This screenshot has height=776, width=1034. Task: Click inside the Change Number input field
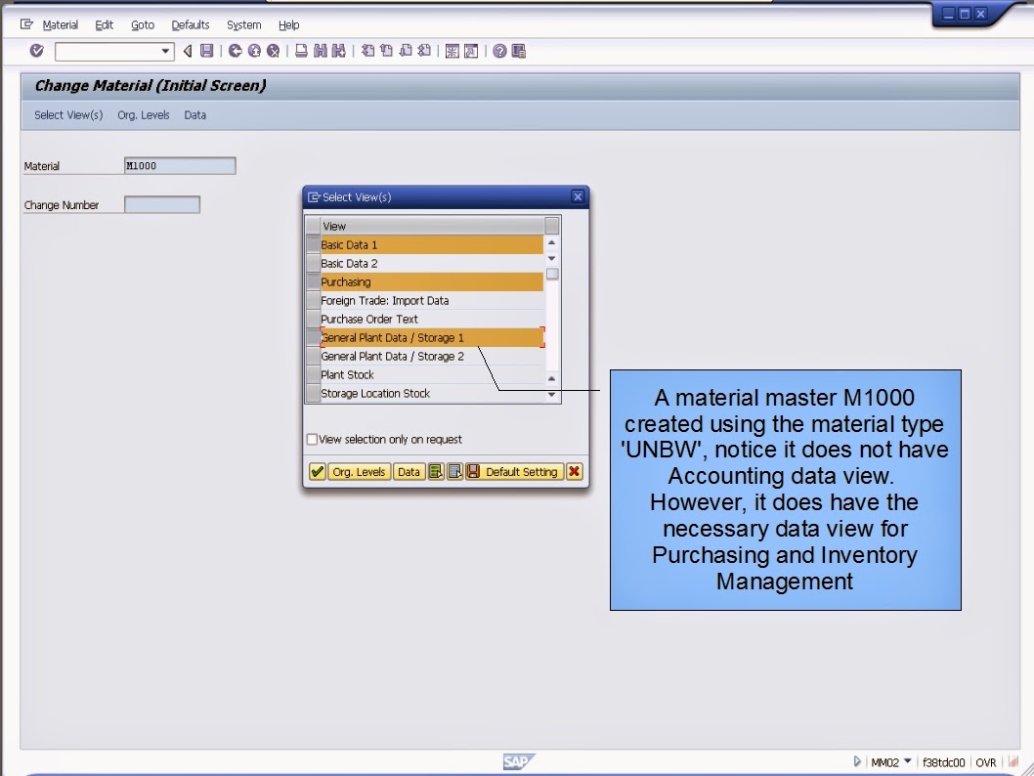click(x=161, y=204)
